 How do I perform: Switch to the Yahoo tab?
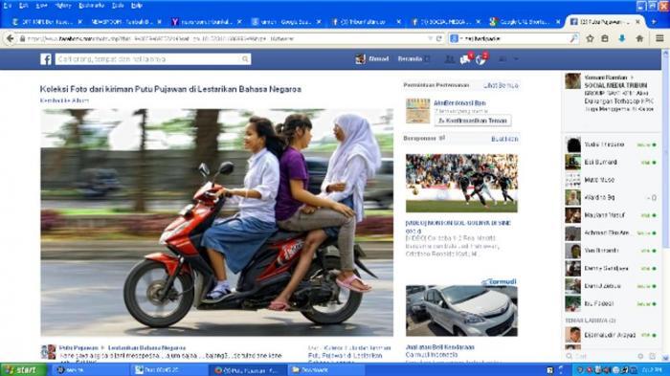[206, 21]
